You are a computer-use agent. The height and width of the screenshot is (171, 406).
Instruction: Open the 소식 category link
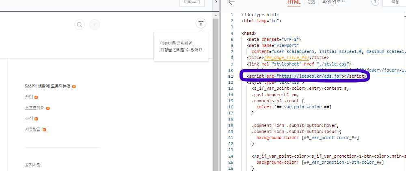[29, 118]
